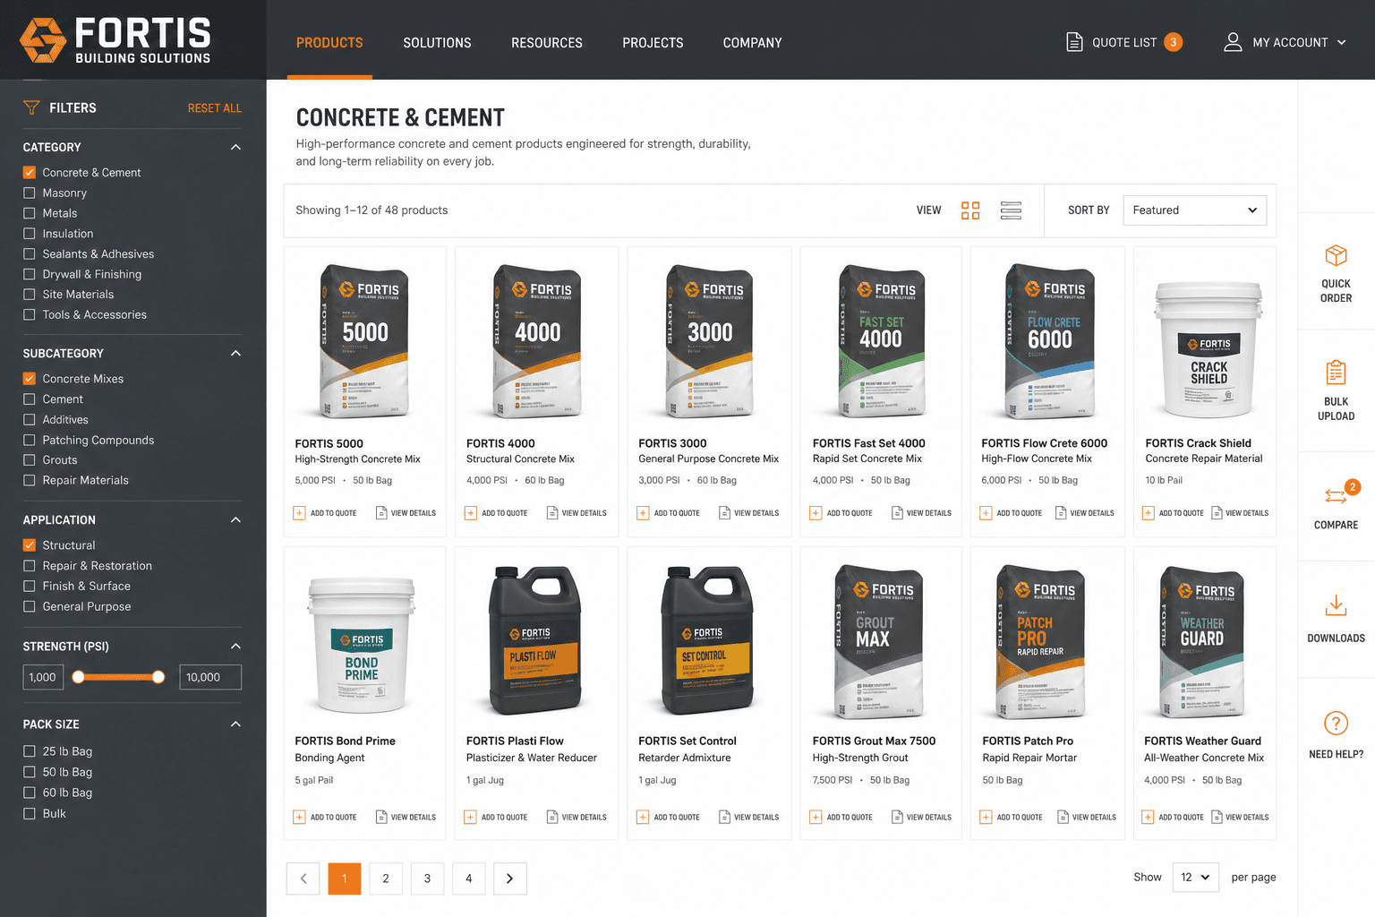
Task: Click the strength slider right handle
Action: 158,677
